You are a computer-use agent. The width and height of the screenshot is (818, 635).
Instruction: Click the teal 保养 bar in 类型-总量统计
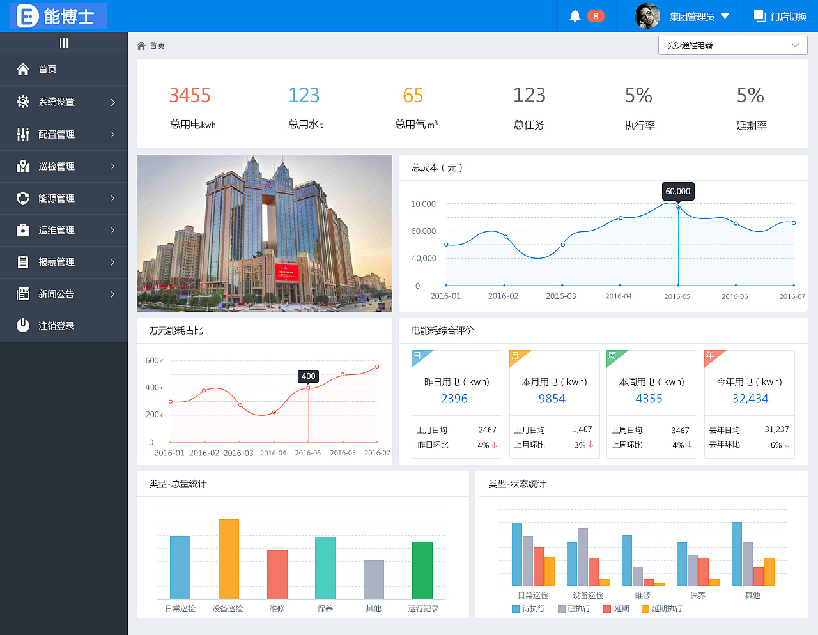[325, 568]
